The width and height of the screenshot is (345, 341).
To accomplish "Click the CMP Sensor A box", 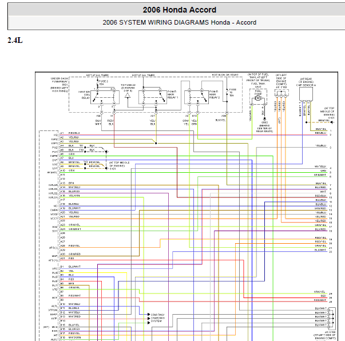I will [306, 94].
